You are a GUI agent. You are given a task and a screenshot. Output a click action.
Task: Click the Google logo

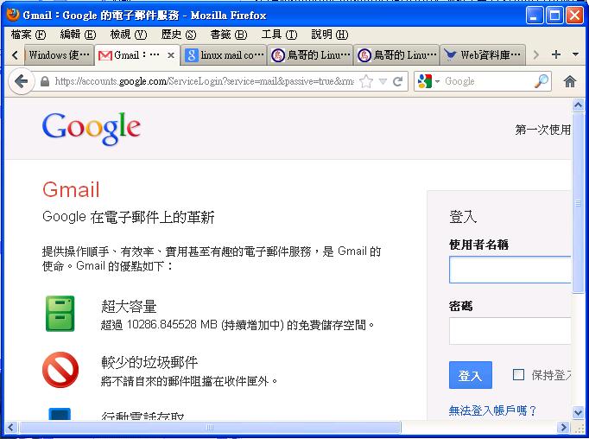92,128
